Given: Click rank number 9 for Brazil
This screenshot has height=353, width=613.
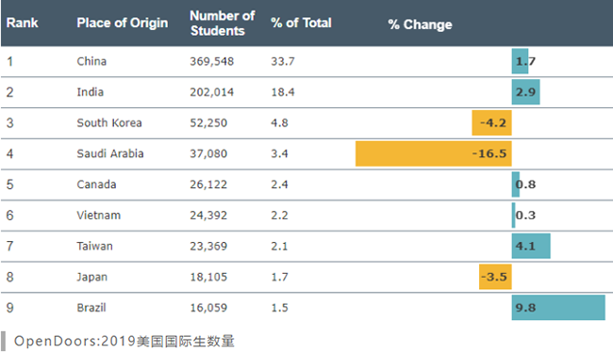Looking at the screenshot, I should tap(9, 308).
